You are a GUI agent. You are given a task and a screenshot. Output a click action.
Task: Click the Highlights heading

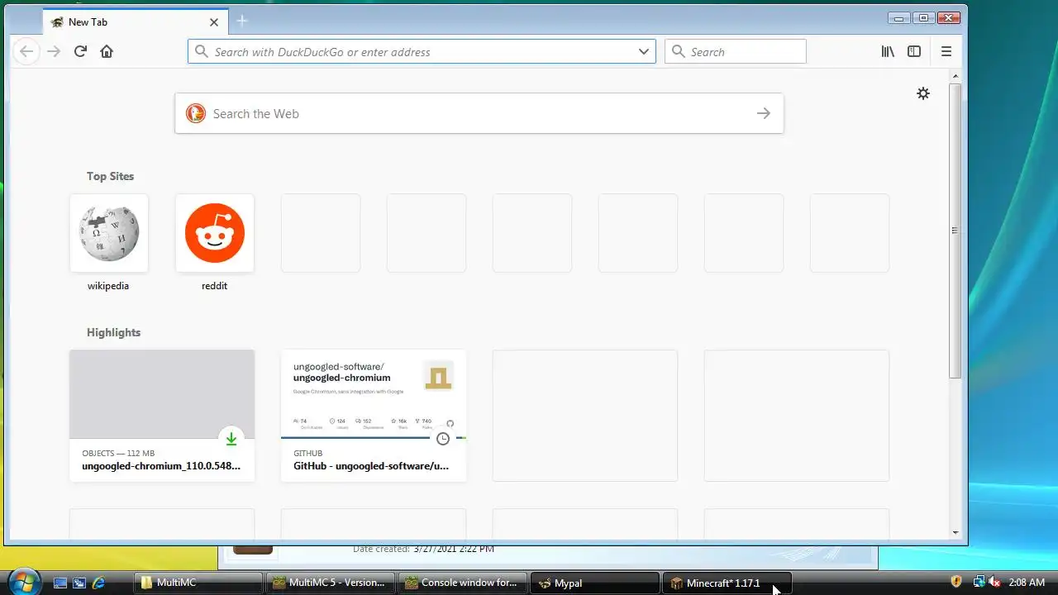coord(113,332)
